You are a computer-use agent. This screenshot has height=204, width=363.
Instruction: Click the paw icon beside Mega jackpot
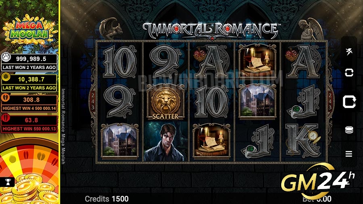click(x=6, y=57)
